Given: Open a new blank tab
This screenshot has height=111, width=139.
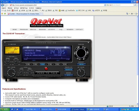Looking at the screenshot, I should [41, 14].
